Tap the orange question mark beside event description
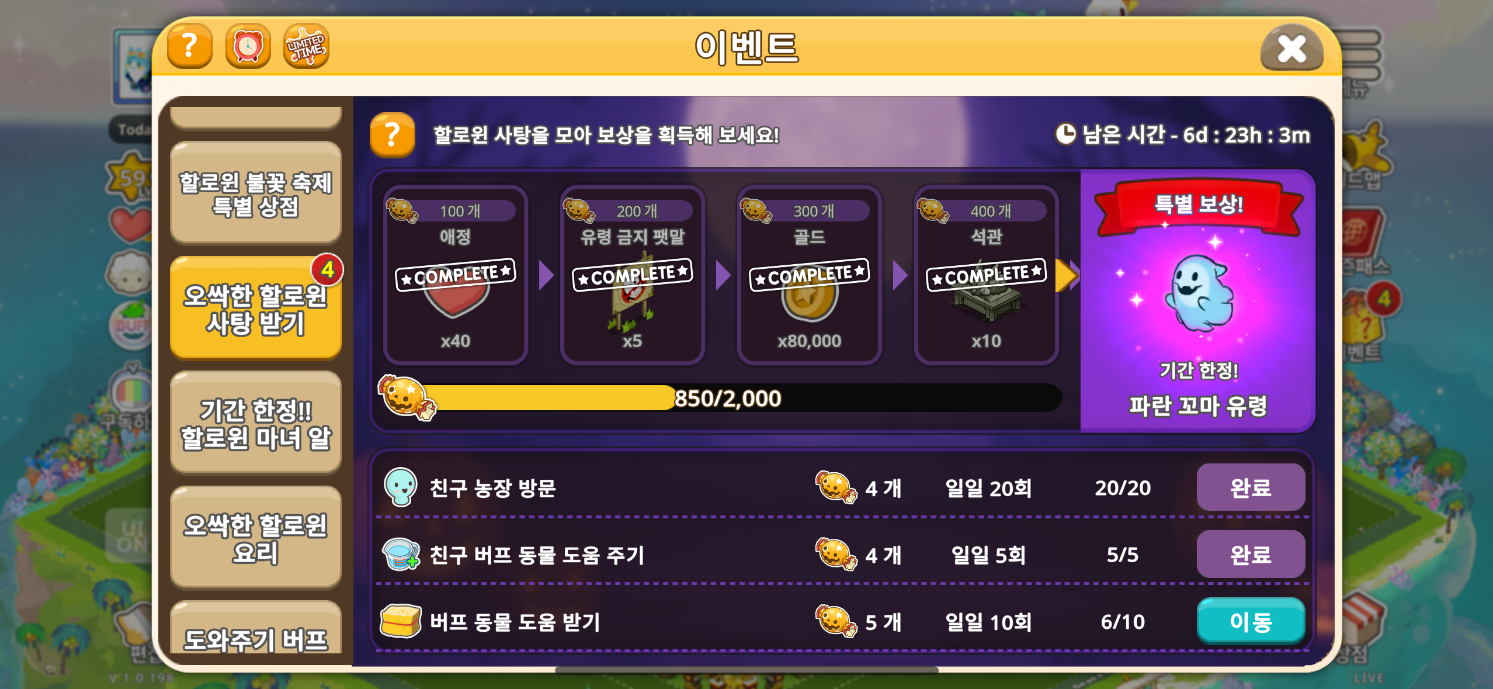1493x689 pixels. (x=393, y=135)
